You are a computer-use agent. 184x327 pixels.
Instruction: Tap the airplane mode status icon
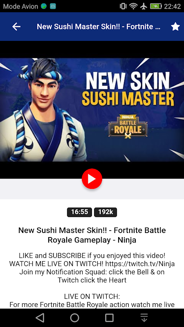tap(144, 6)
